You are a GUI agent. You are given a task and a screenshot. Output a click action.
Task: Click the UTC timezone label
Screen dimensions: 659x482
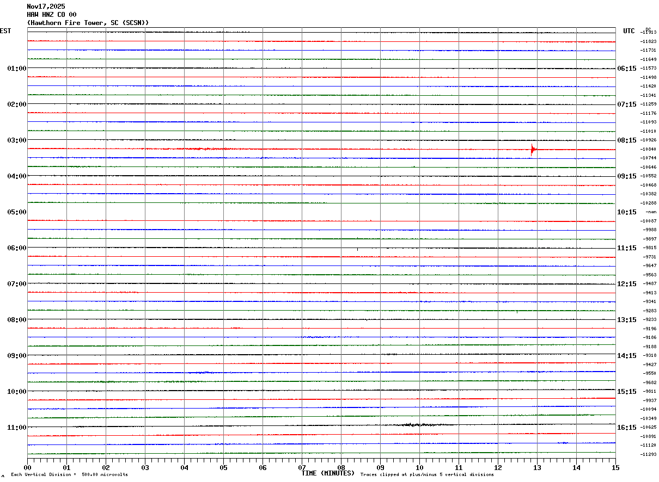click(629, 31)
